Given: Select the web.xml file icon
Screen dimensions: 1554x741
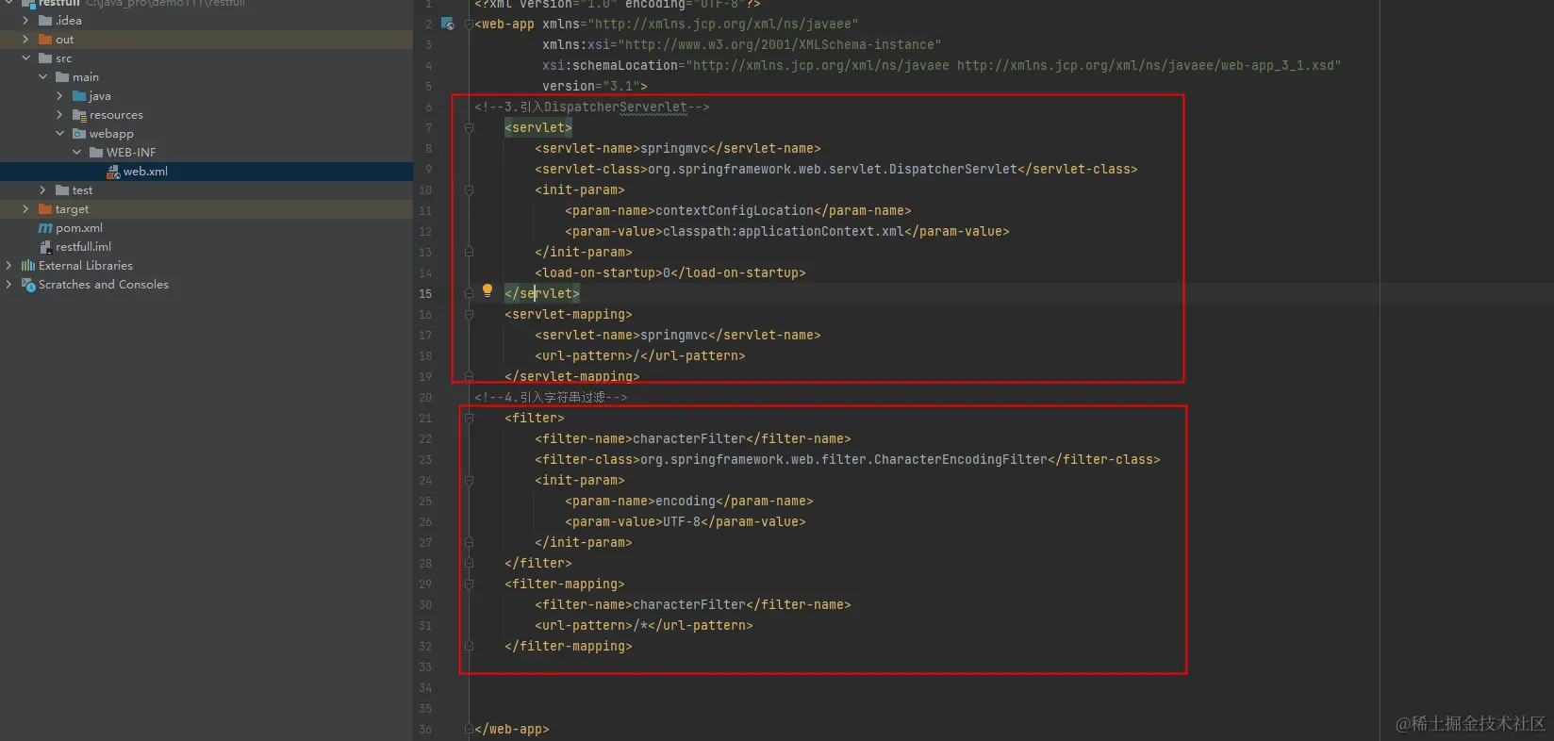Looking at the screenshot, I should pyautogui.click(x=113, y=172).
